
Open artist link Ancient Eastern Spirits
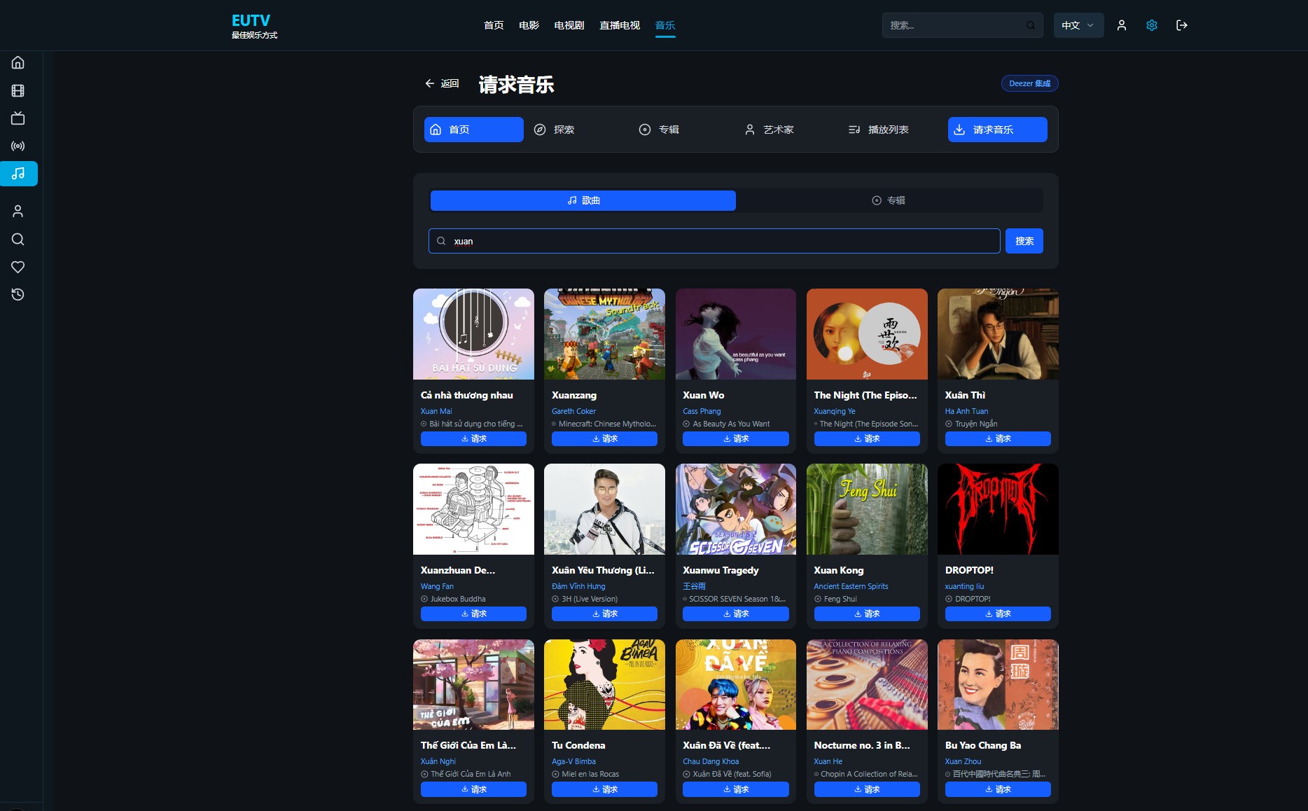(x=851, y=586)
